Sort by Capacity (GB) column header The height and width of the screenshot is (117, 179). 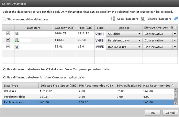tap(65, 28)
